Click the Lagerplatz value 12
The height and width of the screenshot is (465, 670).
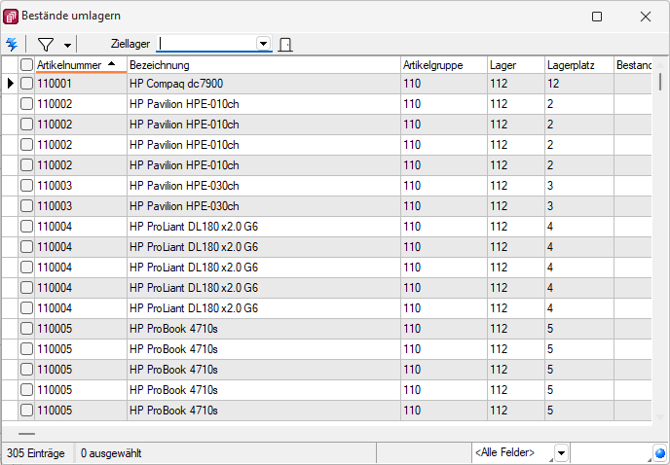point(579,84)
